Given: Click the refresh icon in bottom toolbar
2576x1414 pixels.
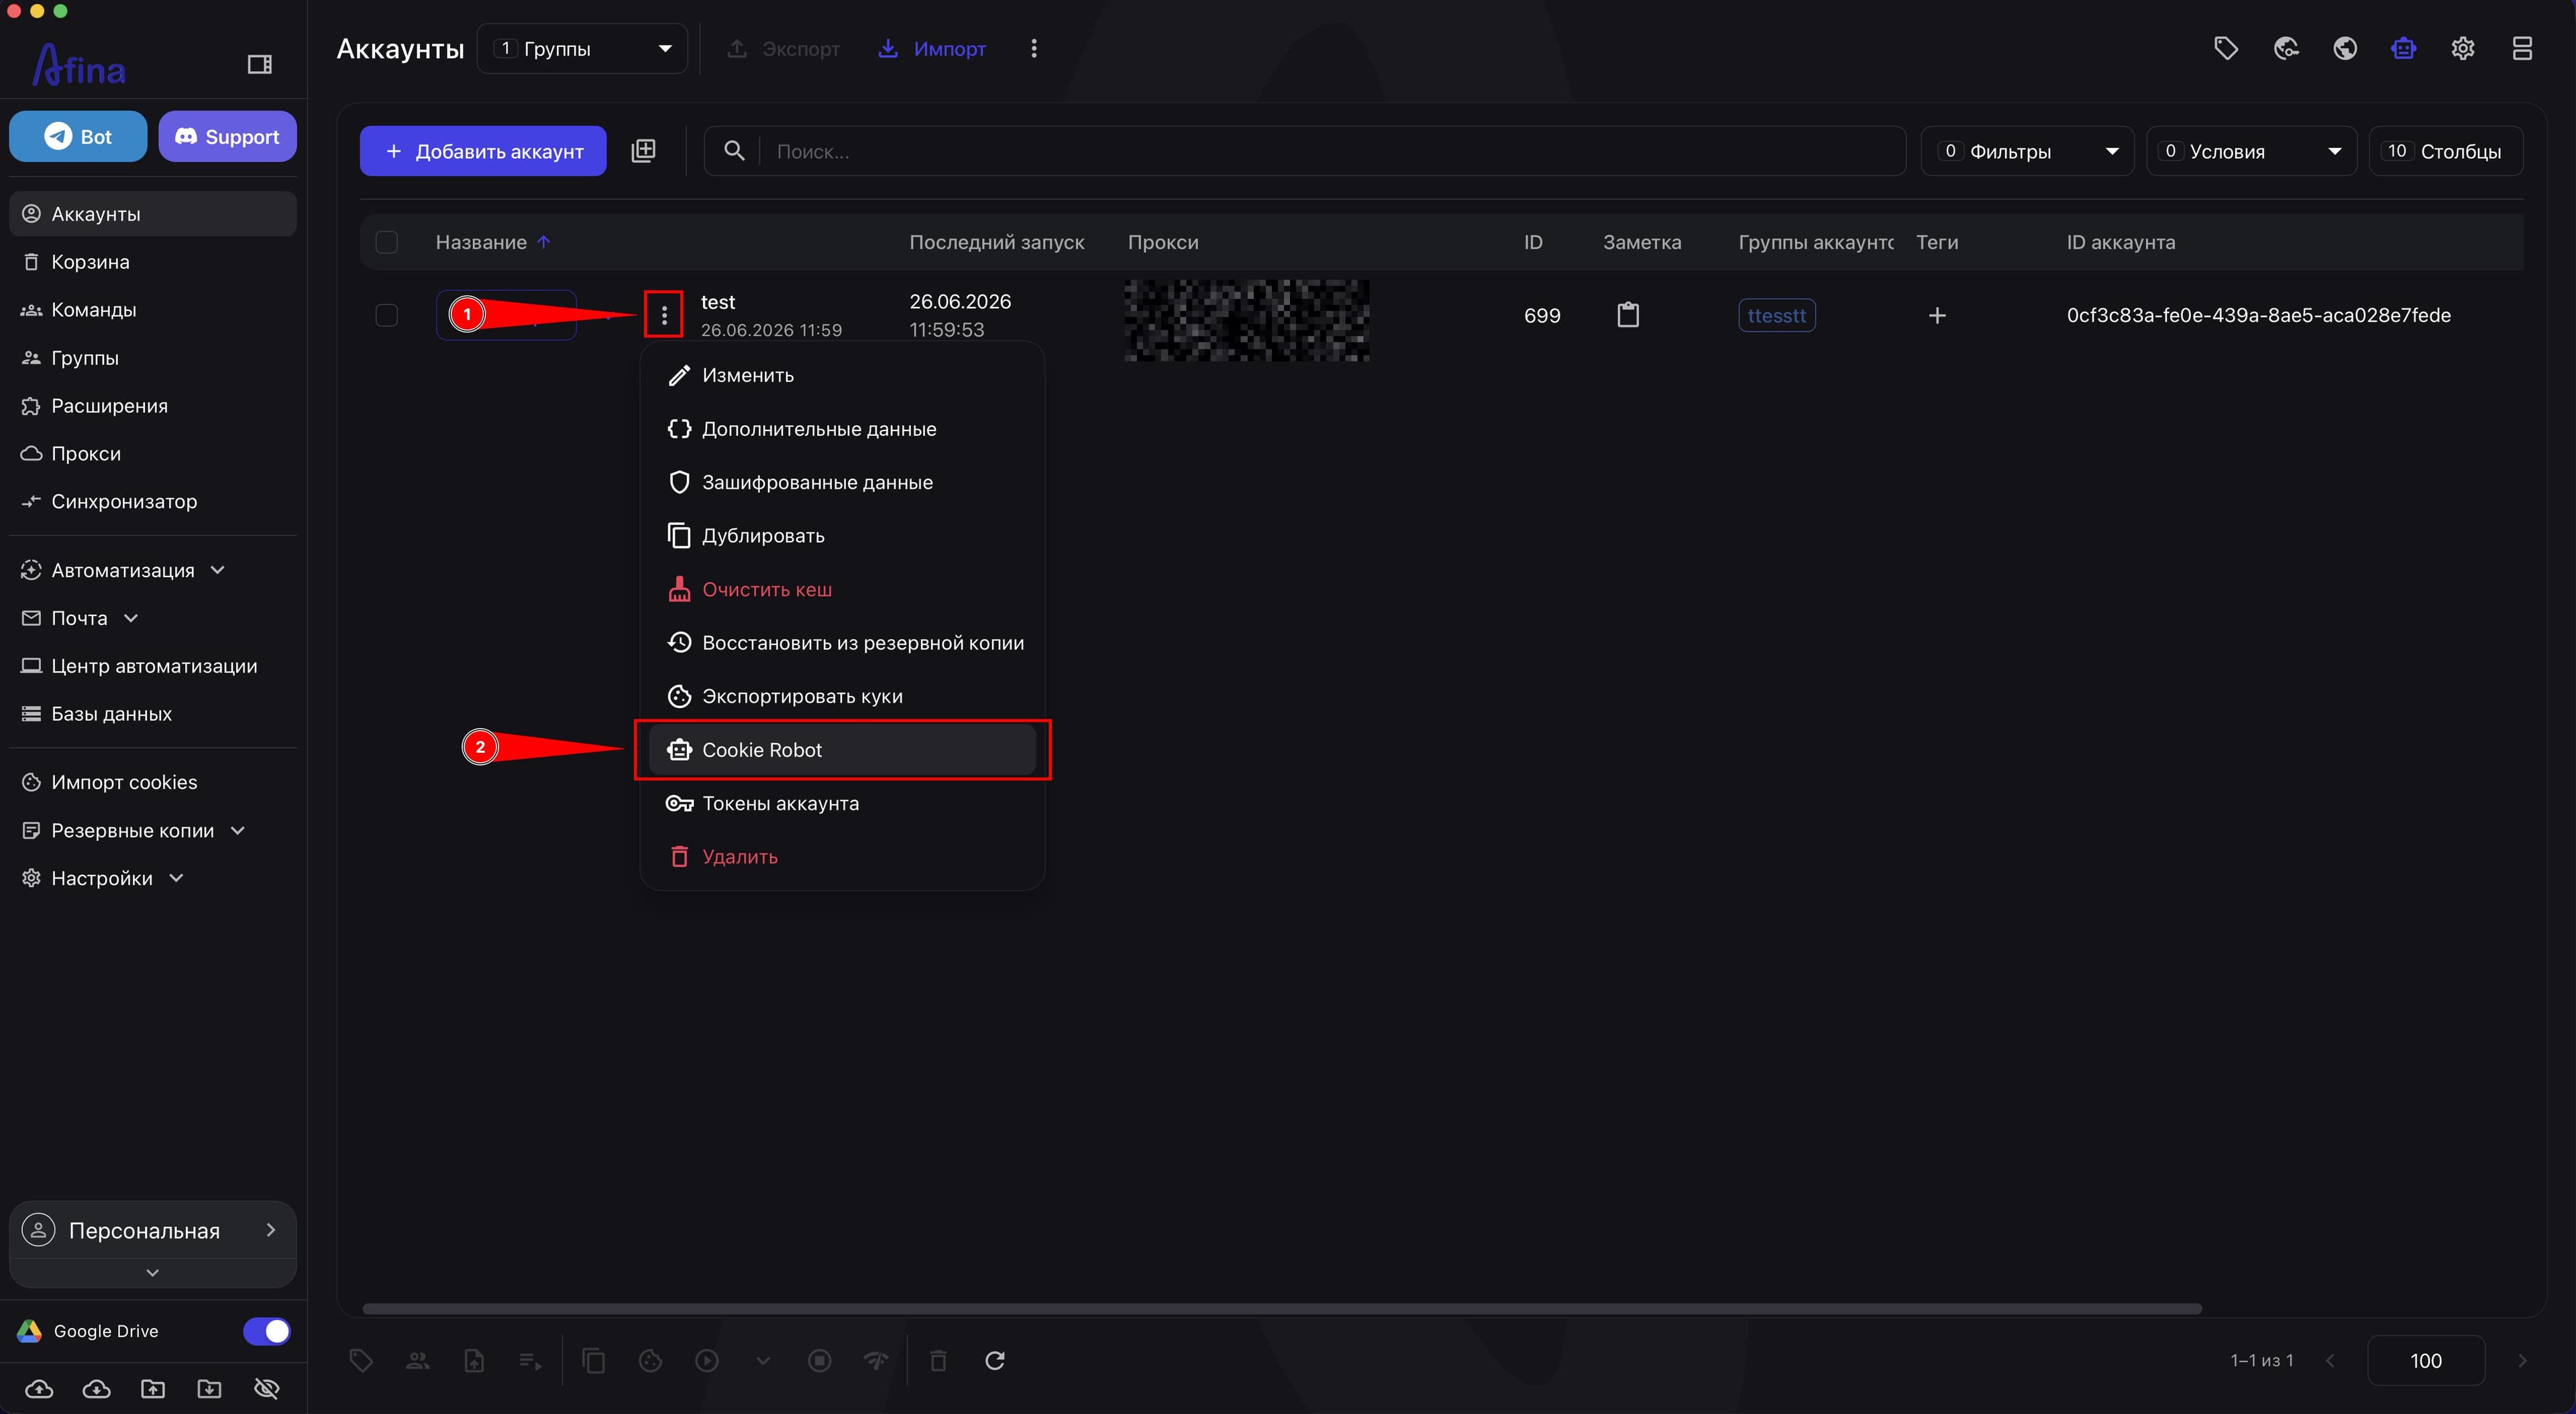Looking at the screenshot, I should click(x=994, y=1360).
